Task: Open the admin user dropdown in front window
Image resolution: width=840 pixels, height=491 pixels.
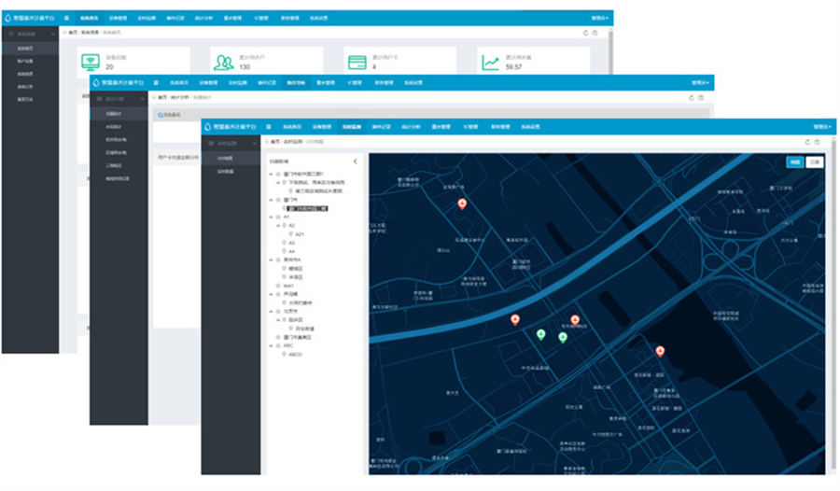Action: point(820,125)
